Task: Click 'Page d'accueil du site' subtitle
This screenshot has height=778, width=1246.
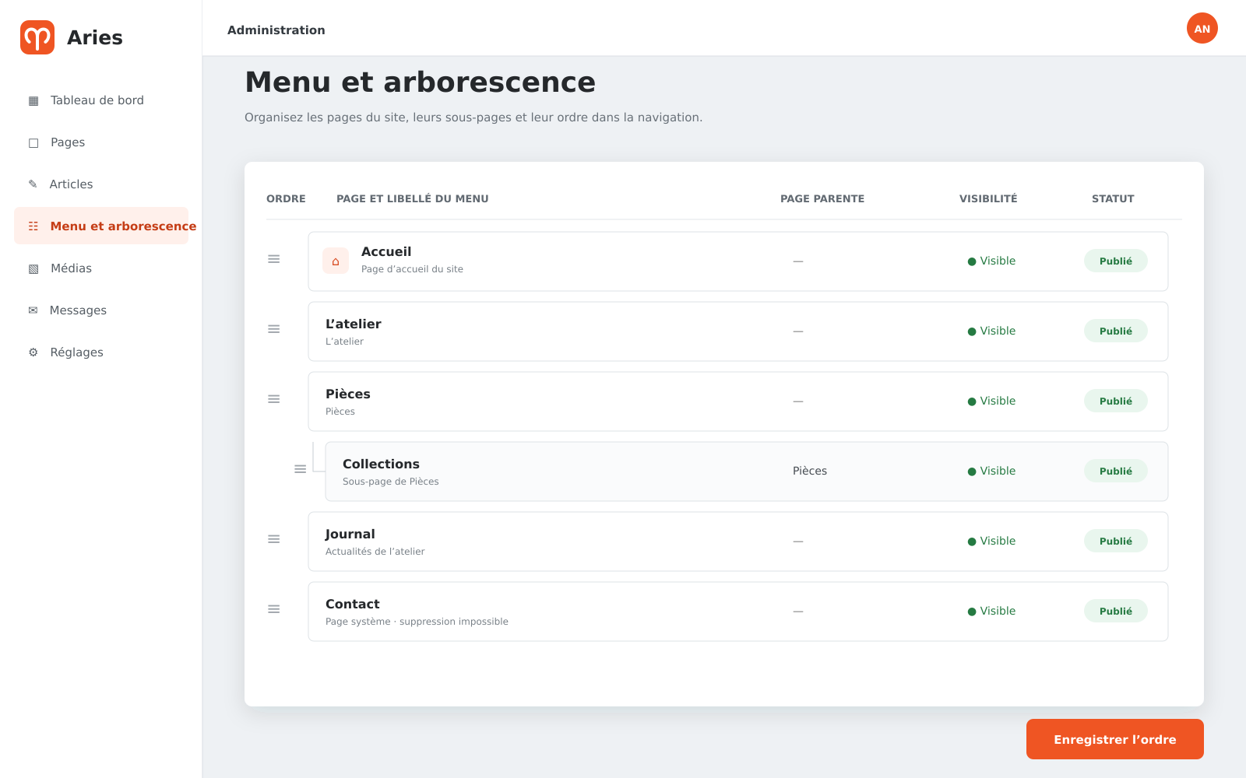Action: (x=412, y=269)
